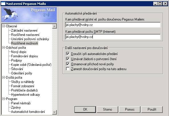Click the SMTP forwarding address field

coord(113,37)
